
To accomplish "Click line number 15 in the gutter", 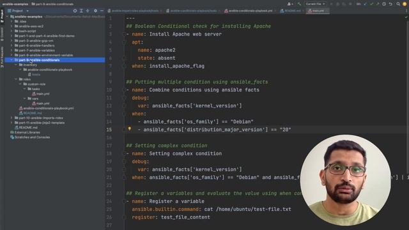I will (x=109, y=130).
